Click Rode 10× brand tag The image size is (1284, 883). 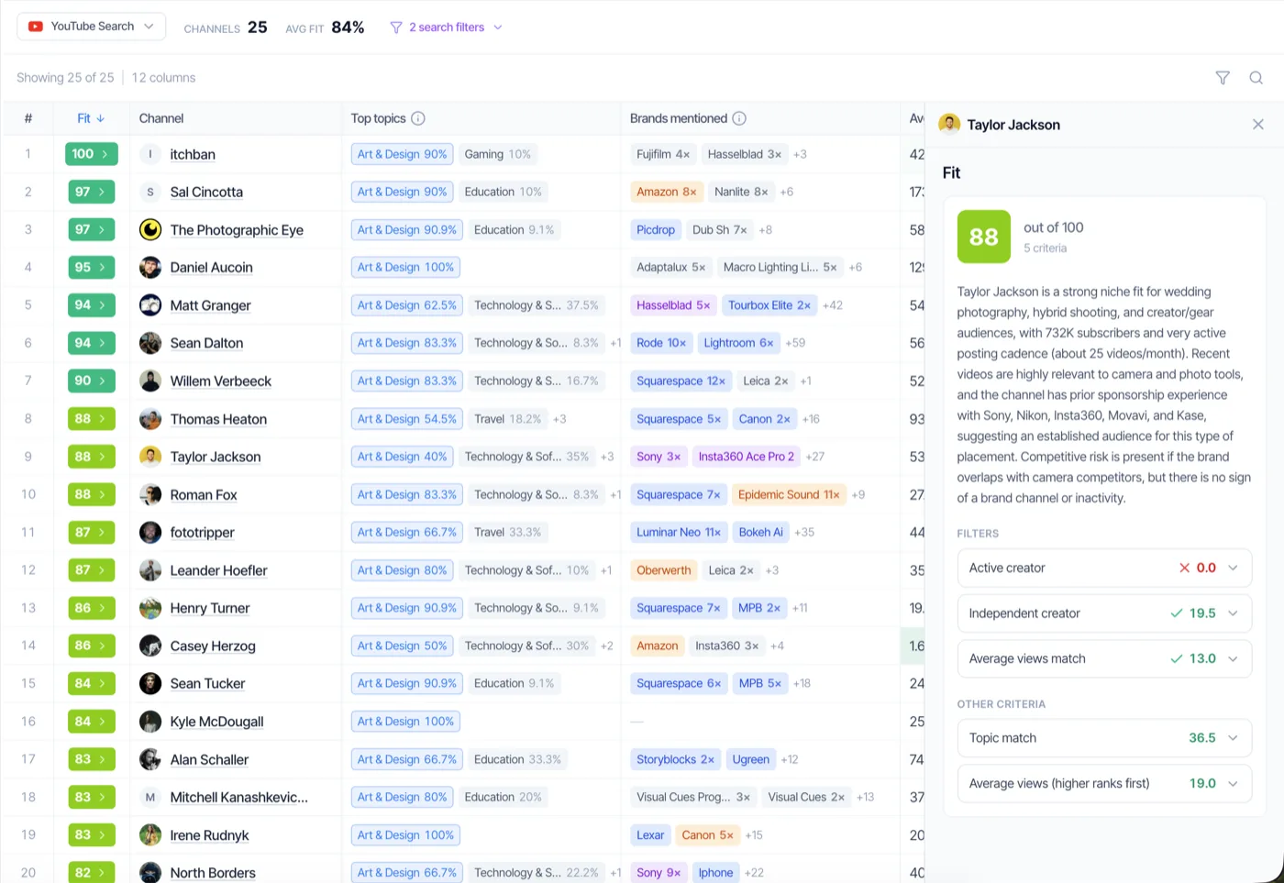(661, 343)
